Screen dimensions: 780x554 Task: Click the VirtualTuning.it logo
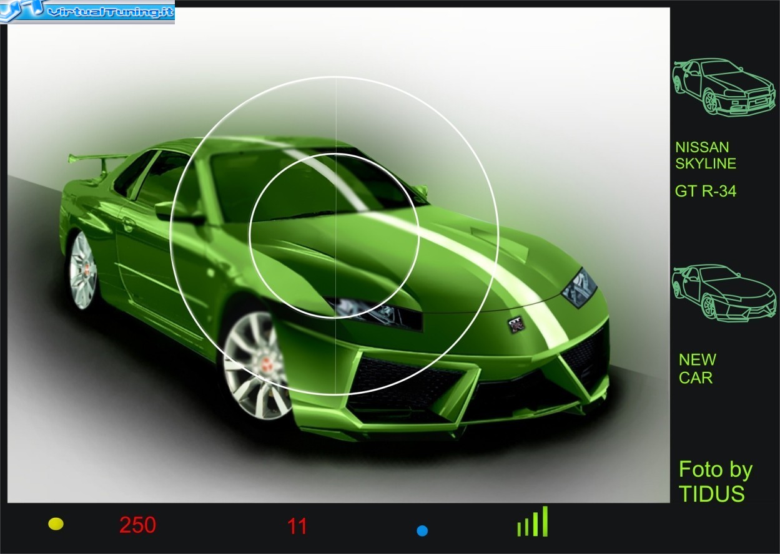pyautogui.click(x=87, y=11)
